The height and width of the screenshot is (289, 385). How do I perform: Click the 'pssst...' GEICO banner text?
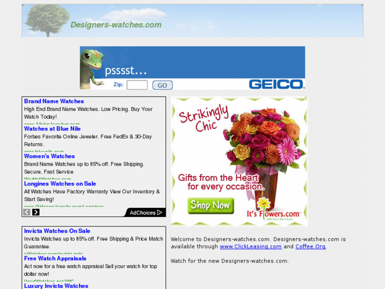tap(126, 71)
